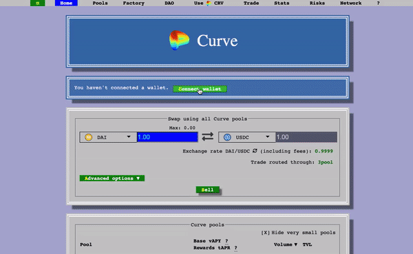Swap token direction with arrows icon
The image size is (413, 254).
point(208,137)
